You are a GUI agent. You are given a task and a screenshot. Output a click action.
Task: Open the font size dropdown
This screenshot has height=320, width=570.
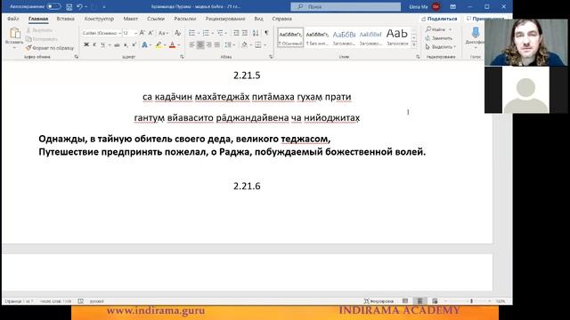click(x=135, y=33)
